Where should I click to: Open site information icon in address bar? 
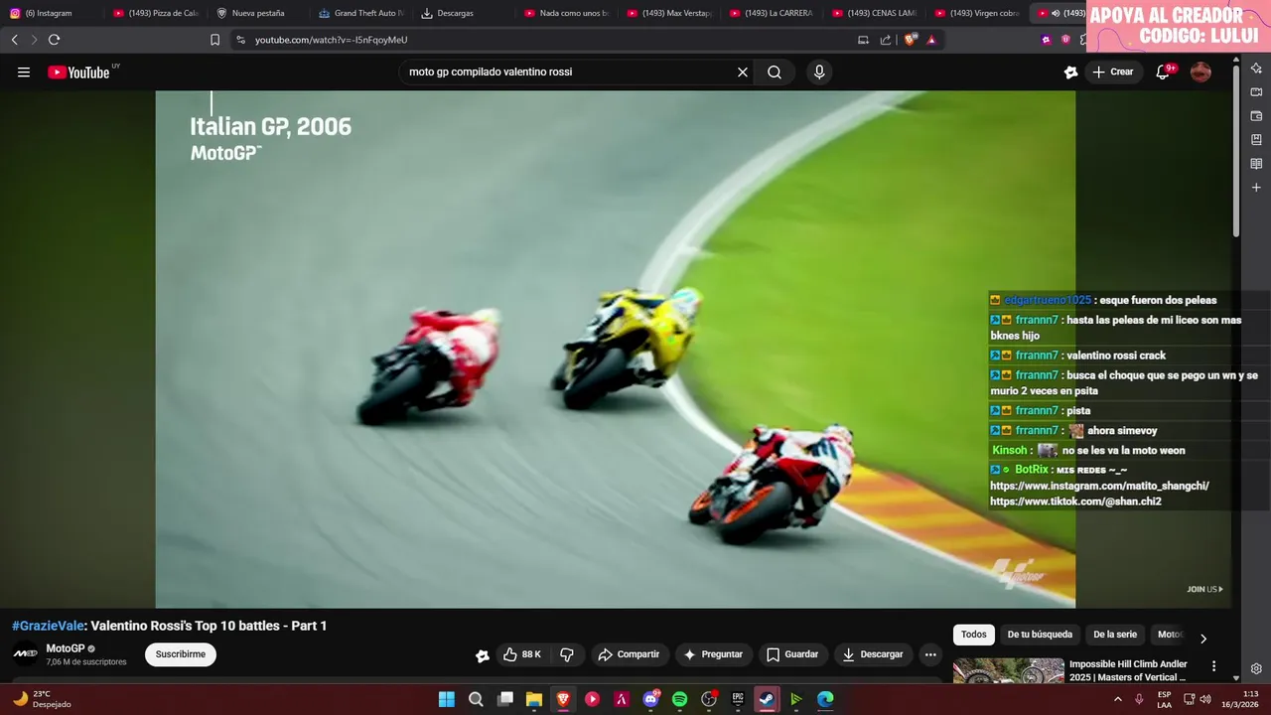click(x=240, y=40)
